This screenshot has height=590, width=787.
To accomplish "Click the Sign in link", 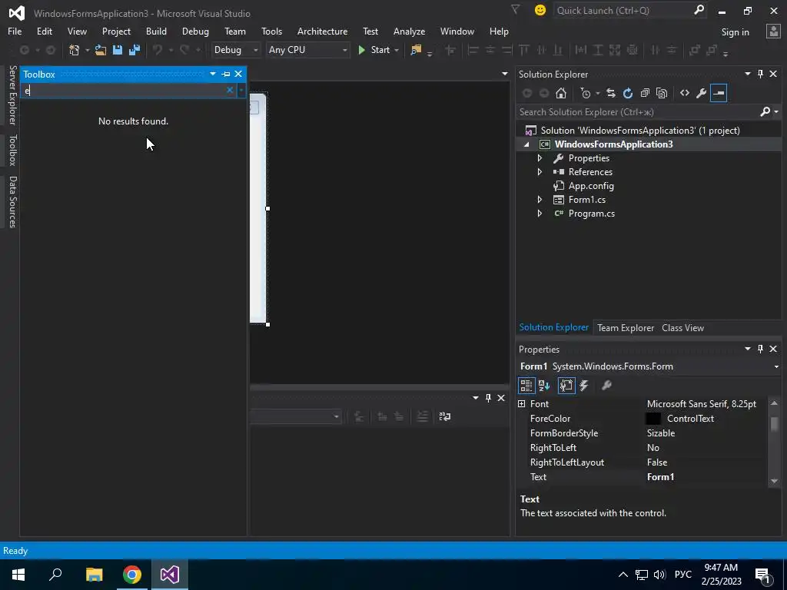I will 735,32.
